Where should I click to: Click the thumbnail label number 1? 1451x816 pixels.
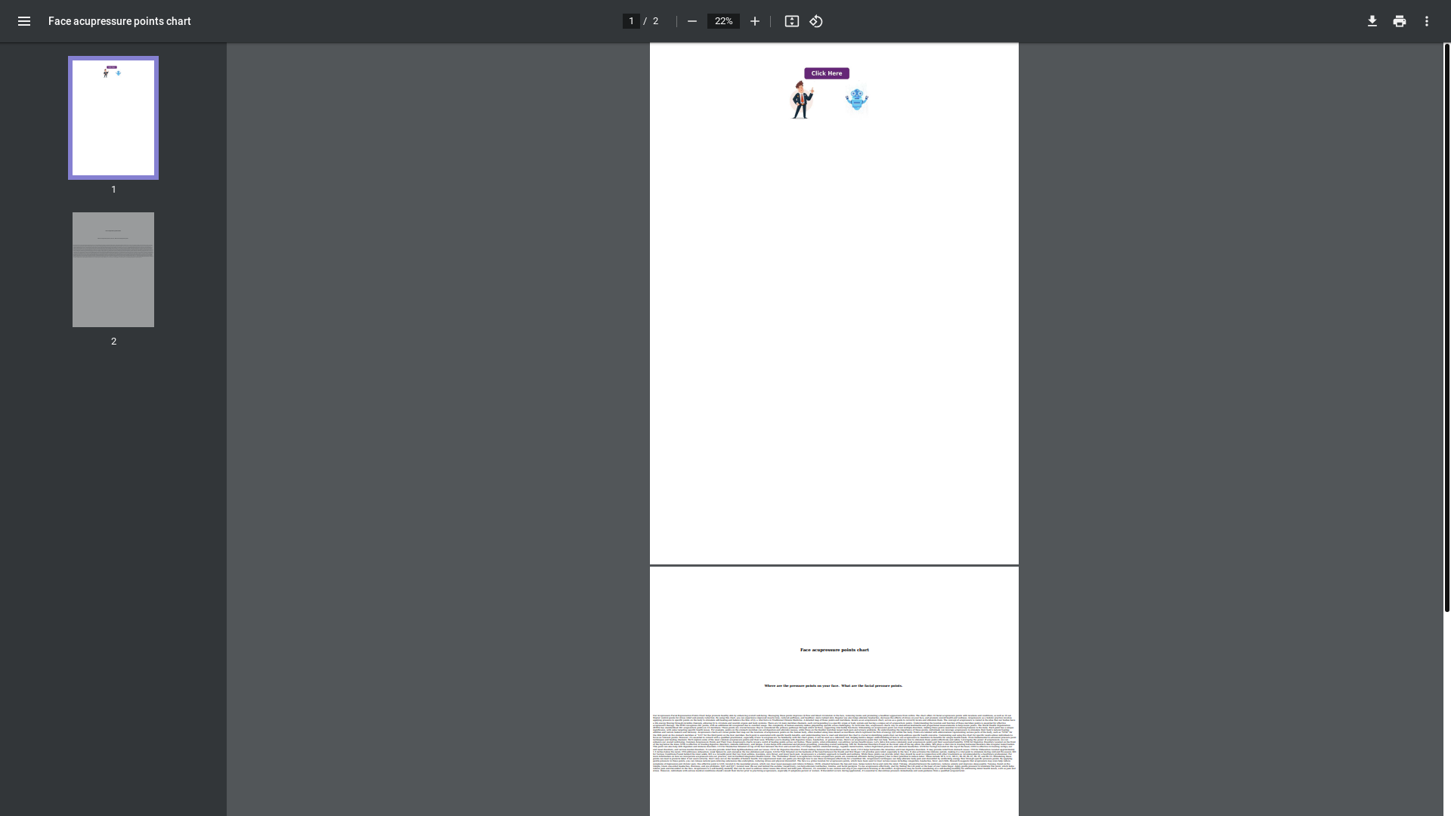coord(114,190)
